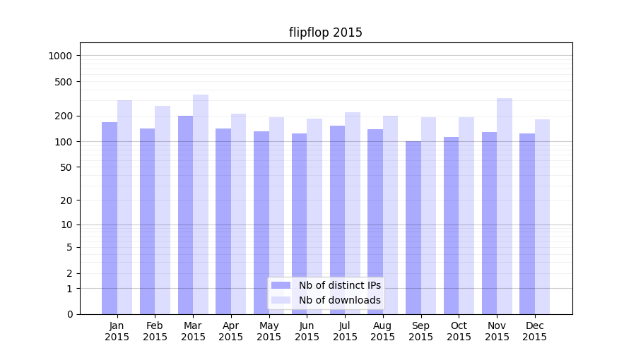
Task: Click the Jul 2015 distinct IPs bar
Action: (337, 220)
